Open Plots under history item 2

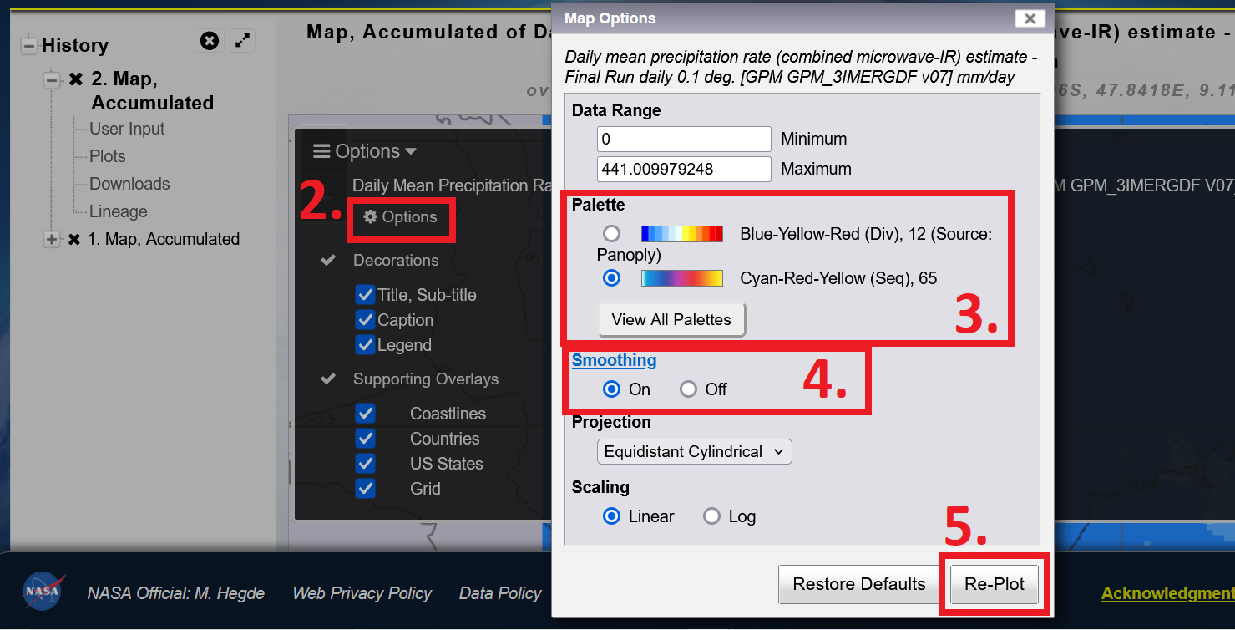click(x=108, y=156)
